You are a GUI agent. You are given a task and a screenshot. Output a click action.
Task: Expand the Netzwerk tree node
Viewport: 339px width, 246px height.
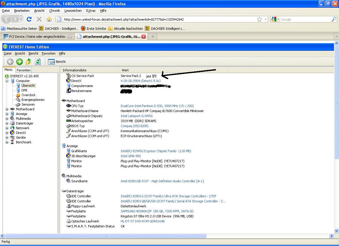click(7, 128)
